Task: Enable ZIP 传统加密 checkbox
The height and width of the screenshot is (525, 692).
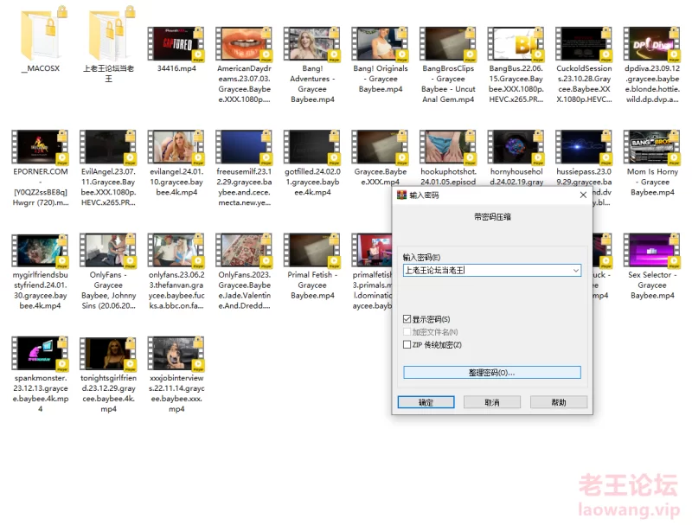Action: (407, 344)
